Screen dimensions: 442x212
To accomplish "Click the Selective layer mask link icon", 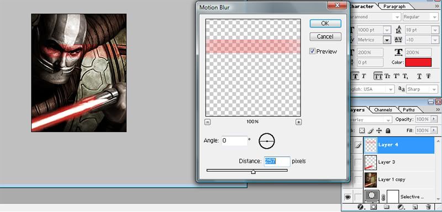I will pyautogui.click(x=383, y=198).
